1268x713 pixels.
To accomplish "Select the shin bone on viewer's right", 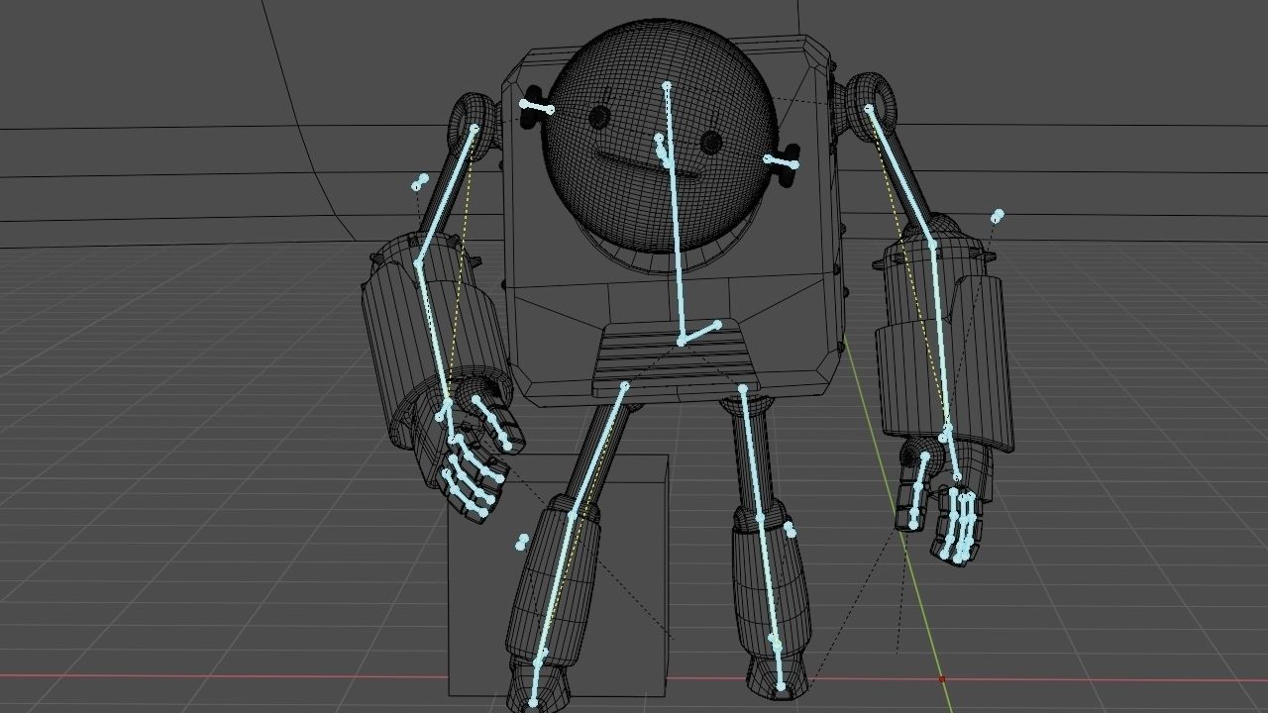I will point(769,582).
